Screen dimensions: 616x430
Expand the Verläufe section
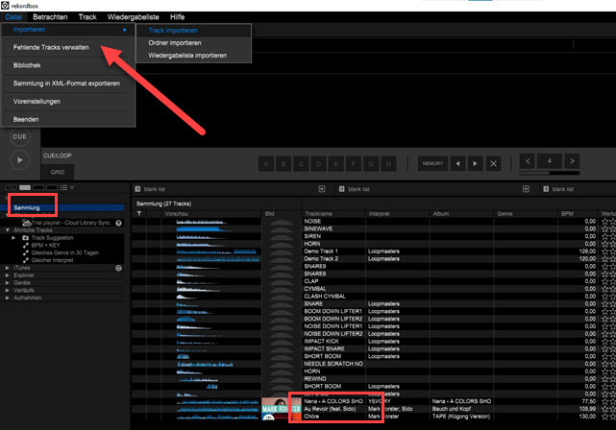click(x=8, y=290)
